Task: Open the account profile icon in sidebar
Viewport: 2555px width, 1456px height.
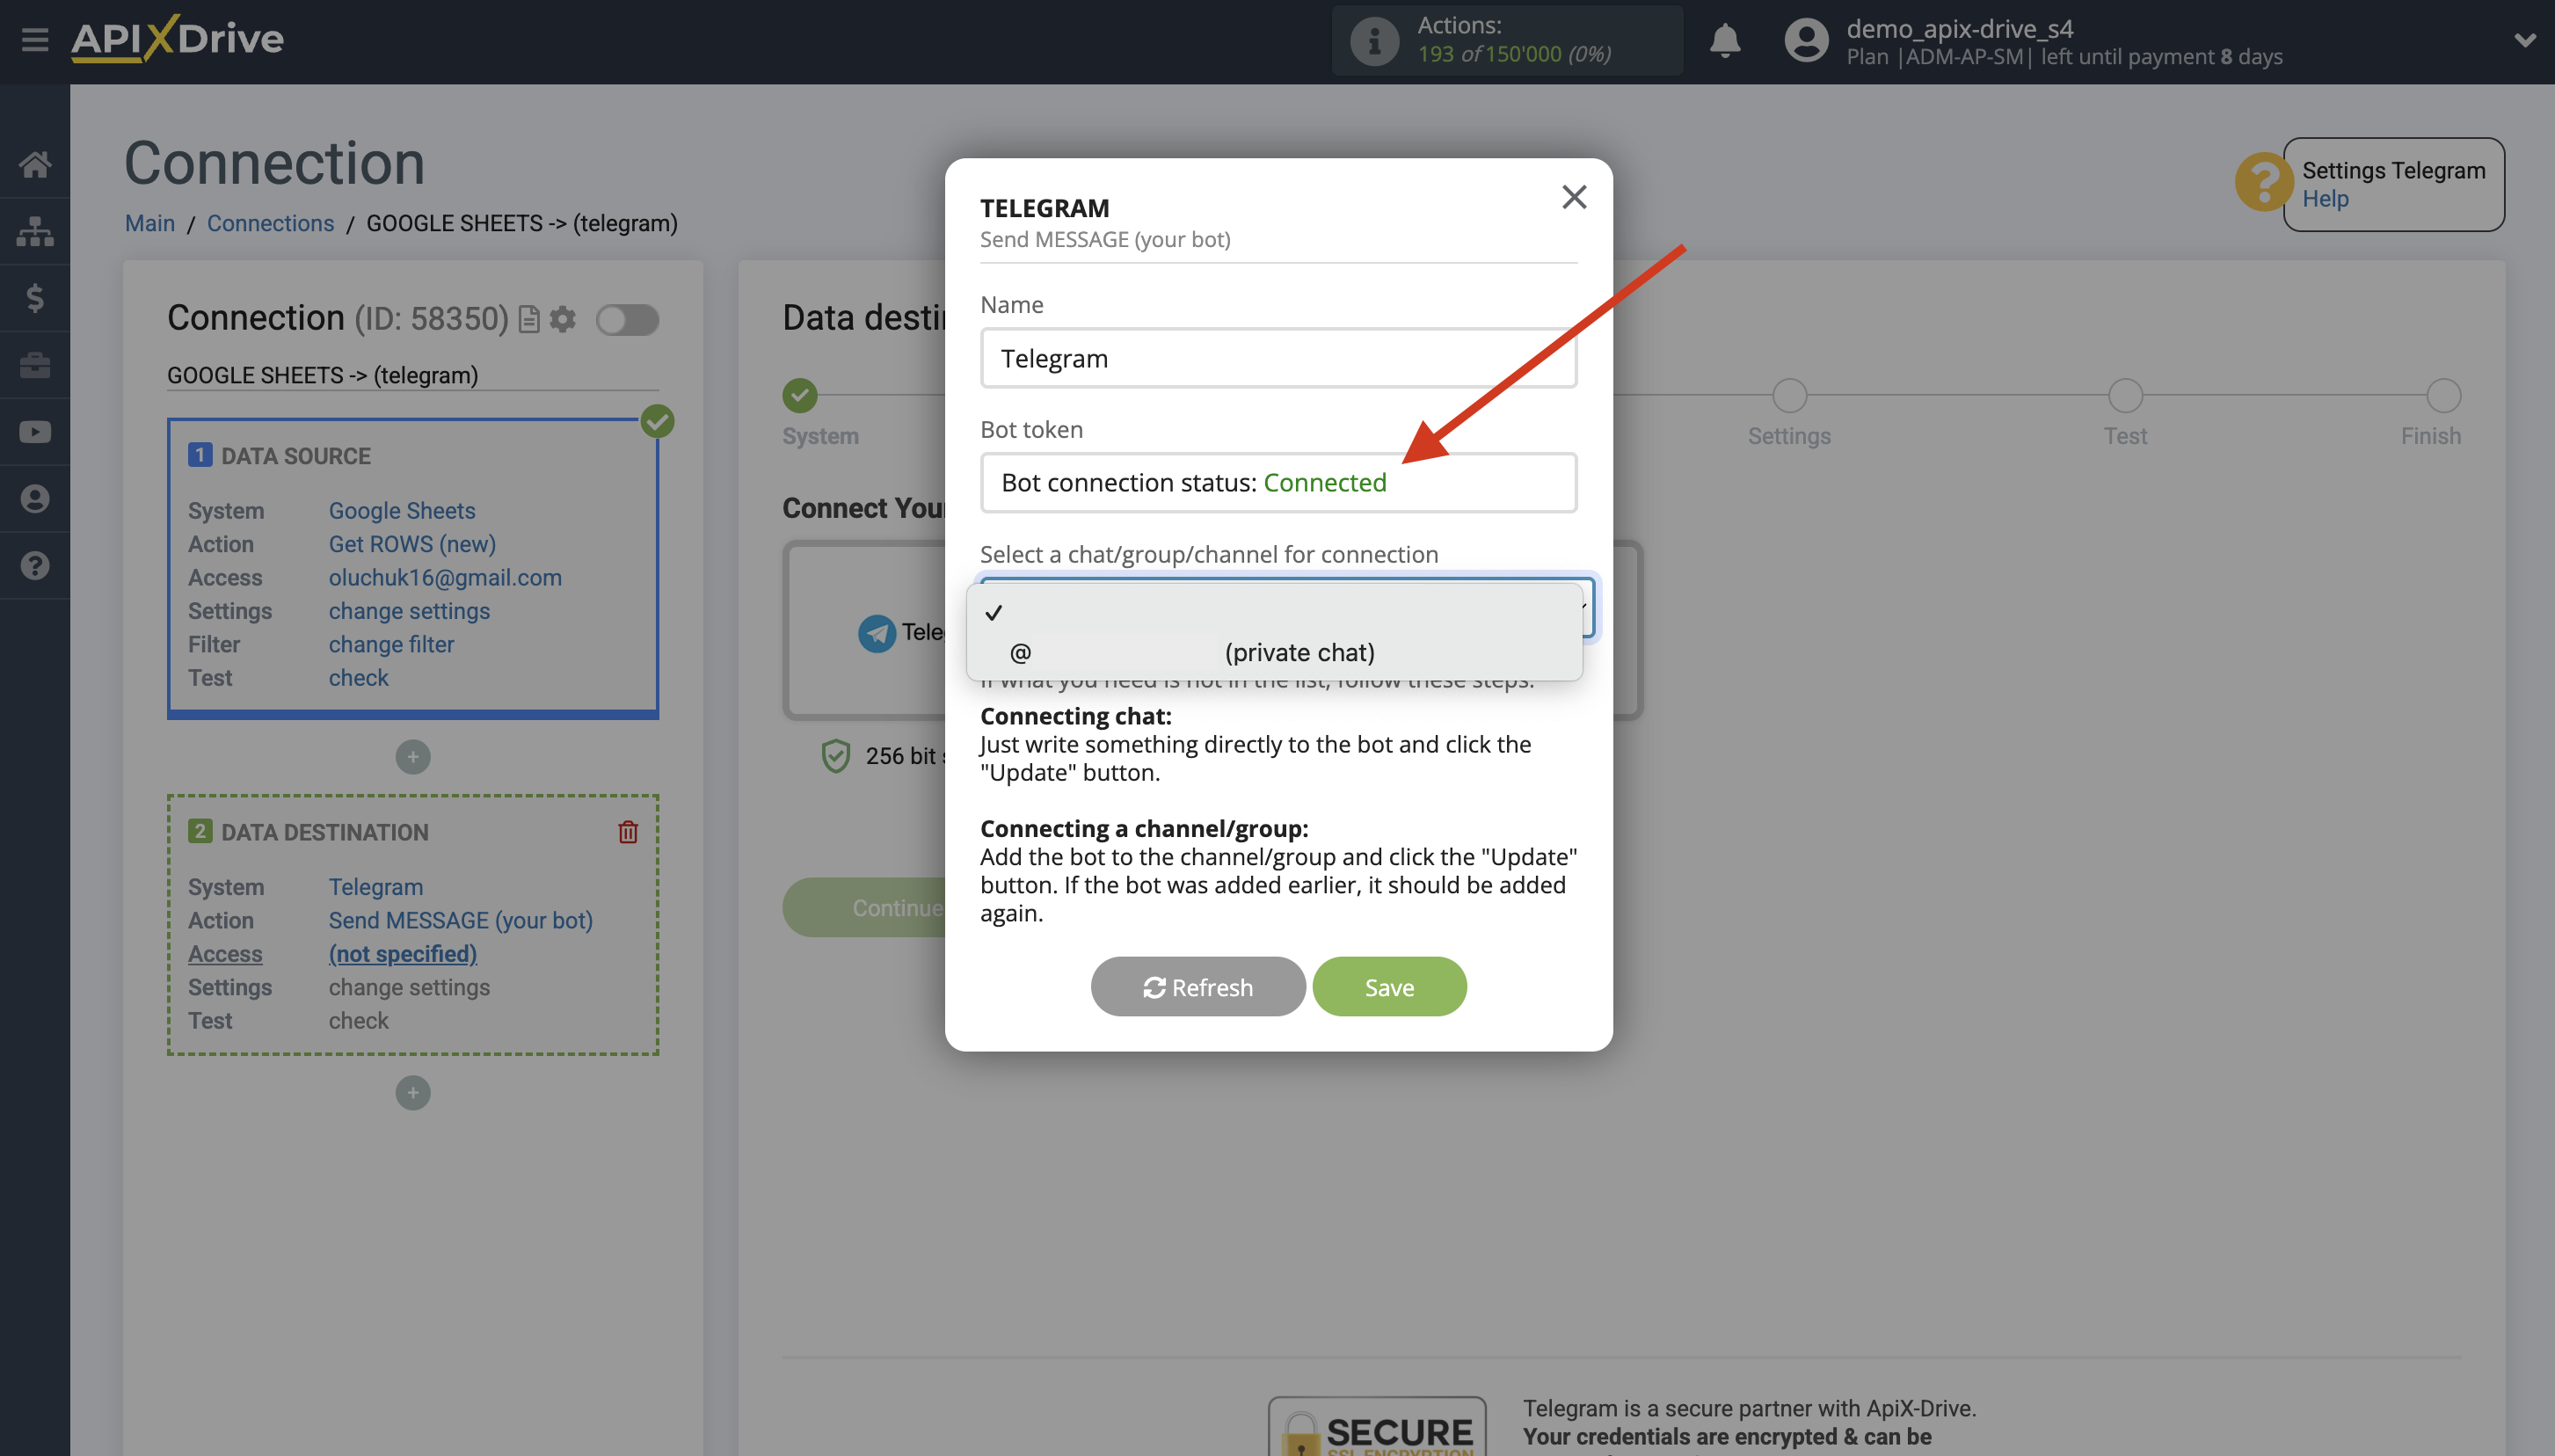Action: point(35,498)
